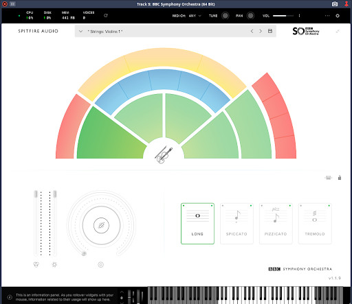Click the icon below the left vertical slider
The image size is (352, 304).
36,265
